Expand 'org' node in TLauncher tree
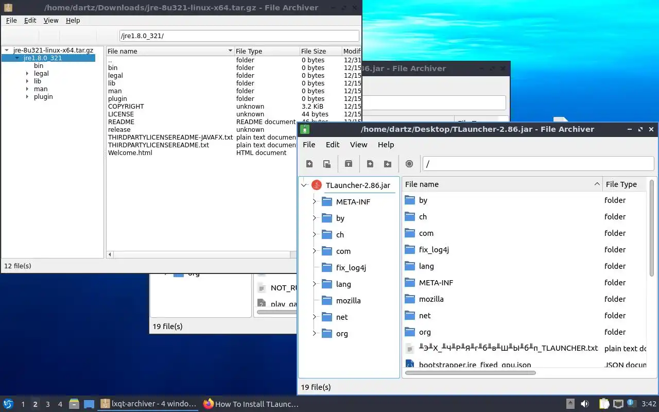Viewport: 659px width, 412px height. (x=314, y=334)
